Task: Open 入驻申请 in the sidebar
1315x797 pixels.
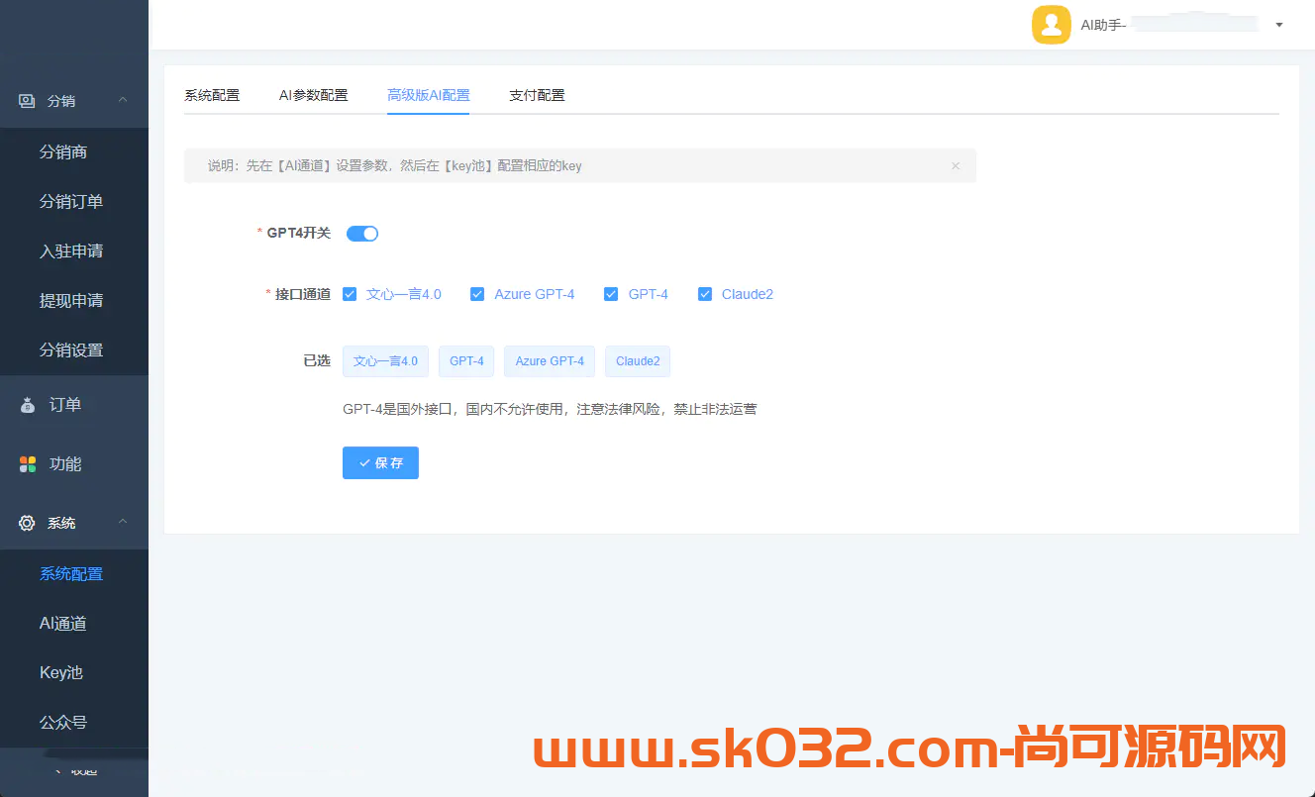Action: (74, 251)
